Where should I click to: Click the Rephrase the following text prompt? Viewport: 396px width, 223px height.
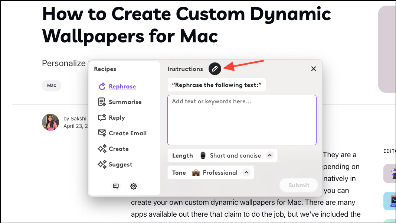pos(217,85)
